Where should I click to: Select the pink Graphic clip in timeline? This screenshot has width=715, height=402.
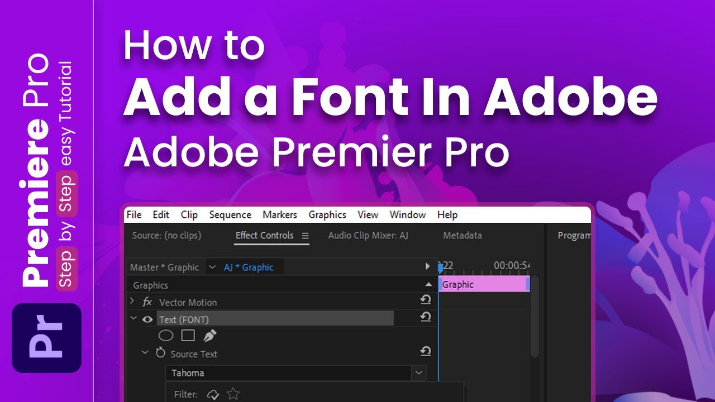point(484,285)
